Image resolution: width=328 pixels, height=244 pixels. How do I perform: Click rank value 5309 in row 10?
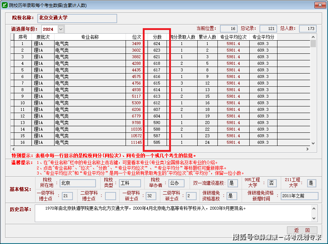(x=136, y=103)
